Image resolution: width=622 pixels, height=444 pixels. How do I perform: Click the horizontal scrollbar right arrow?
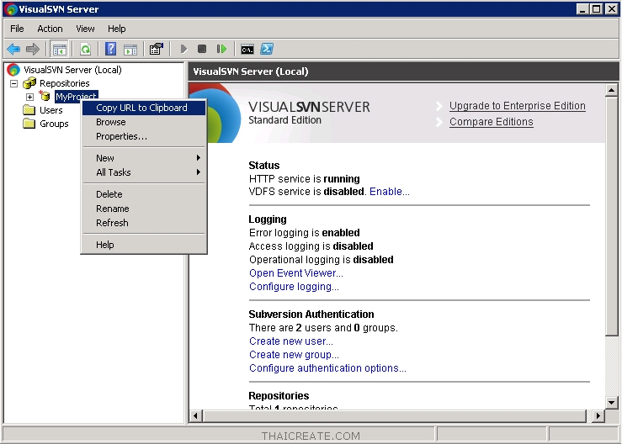598,416
